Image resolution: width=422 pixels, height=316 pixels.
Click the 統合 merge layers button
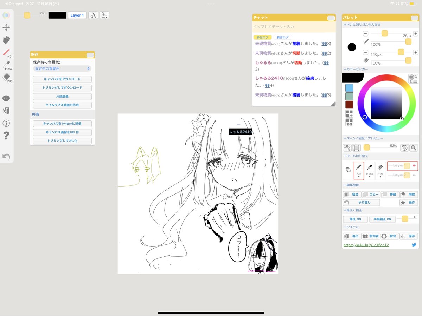(x=352, y=194)
